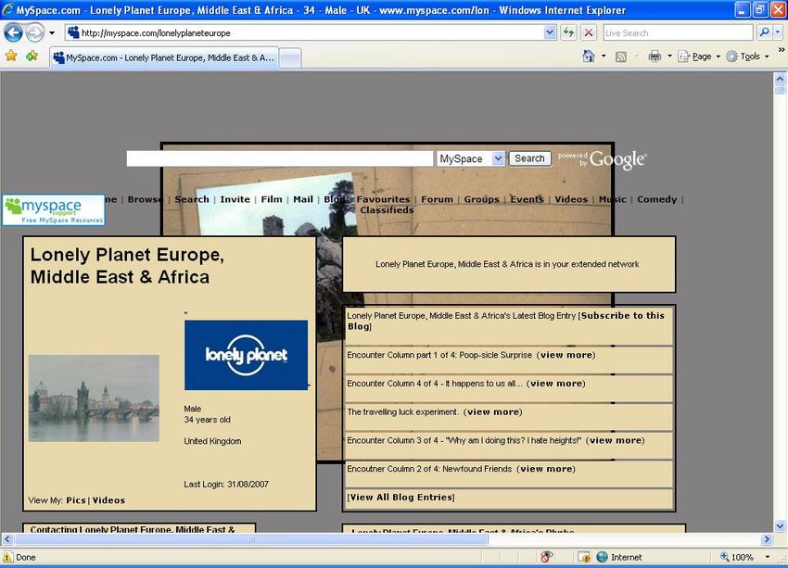The width and height of the screenshot is (788, 568).
Task: Show more toolbar commands chevron
Action: coord(782,50)
